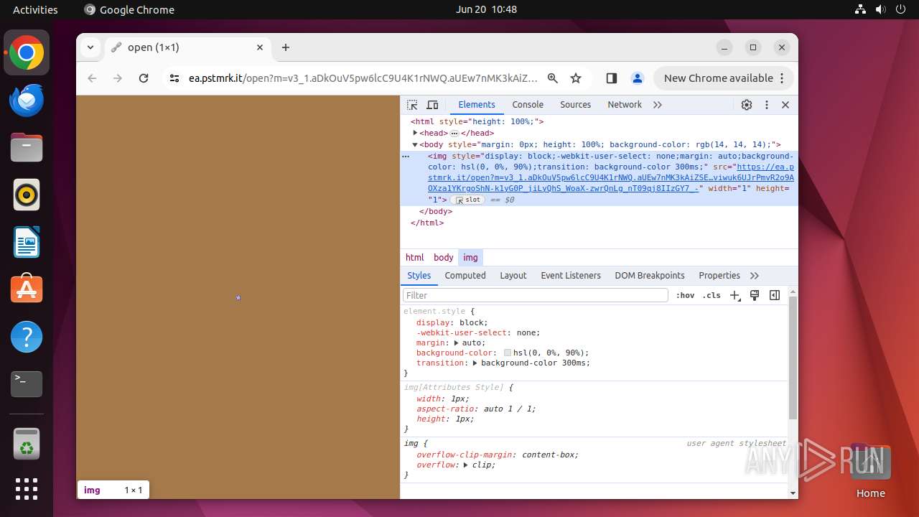Focus the address bar URL
This screenshot has width=919, height=517.
coord(363,78)
